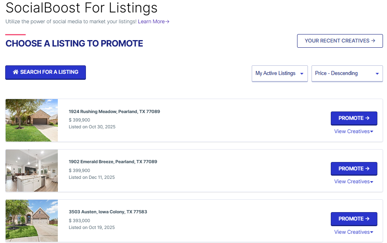Click the 1924 Rushing Meadow address title
The image size is (387, 243).
[114, 111]
